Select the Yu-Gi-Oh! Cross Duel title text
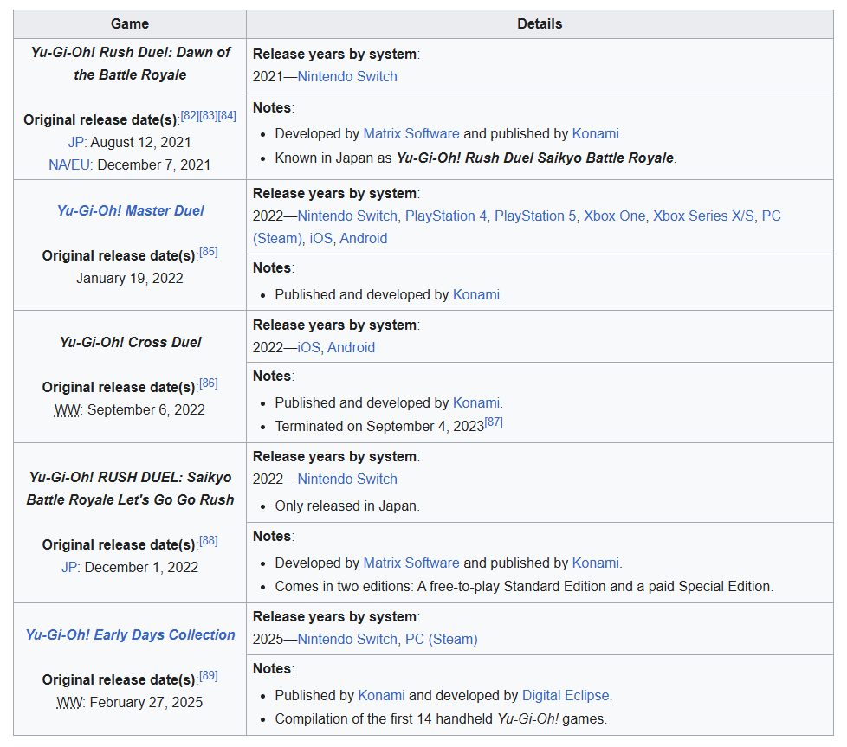 pos(130,342)
